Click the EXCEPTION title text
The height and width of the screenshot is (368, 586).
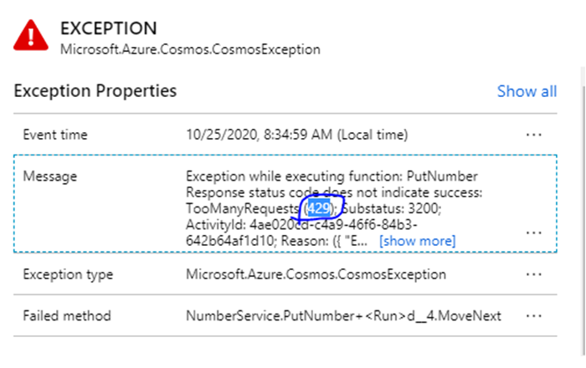(109, 28)
